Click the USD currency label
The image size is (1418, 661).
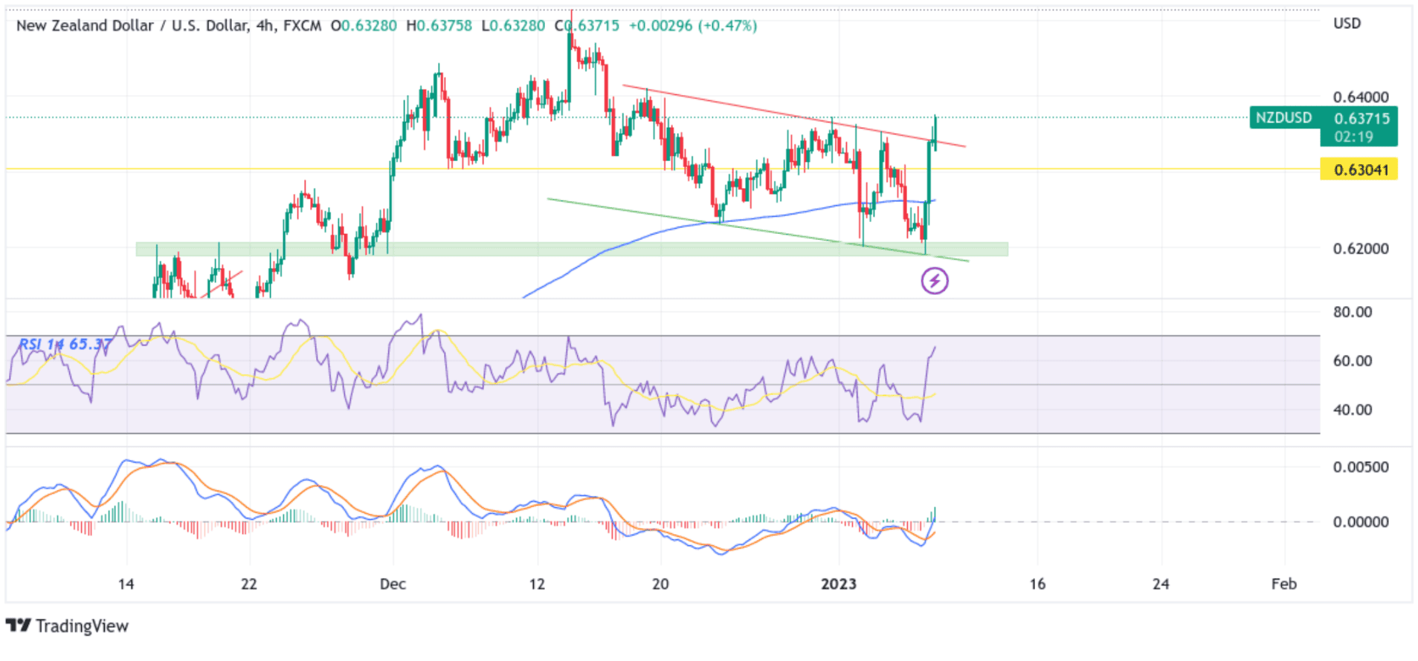(x=1347, y=23)
